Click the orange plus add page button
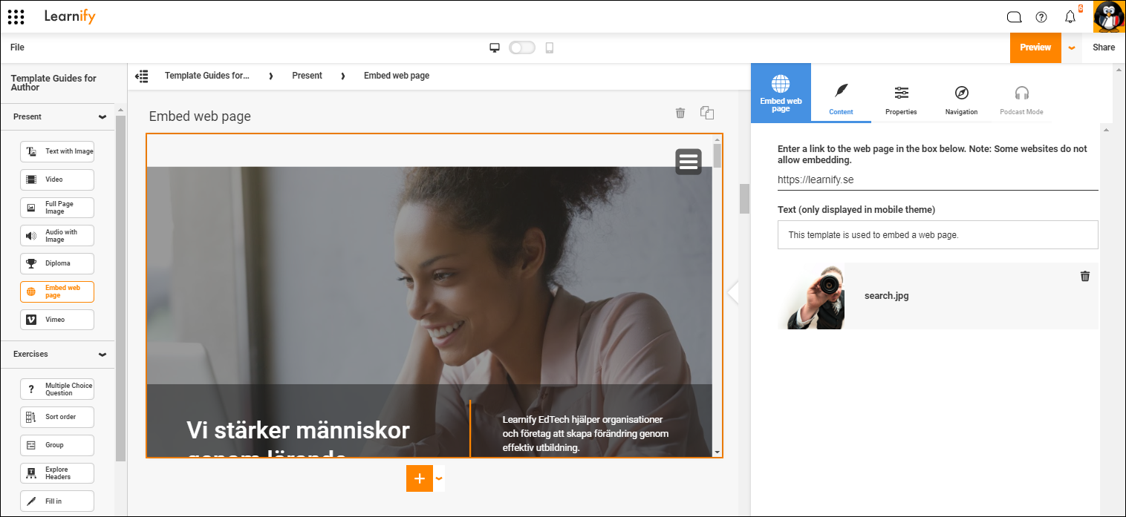 pyautogui.click(x=420, y=478)
